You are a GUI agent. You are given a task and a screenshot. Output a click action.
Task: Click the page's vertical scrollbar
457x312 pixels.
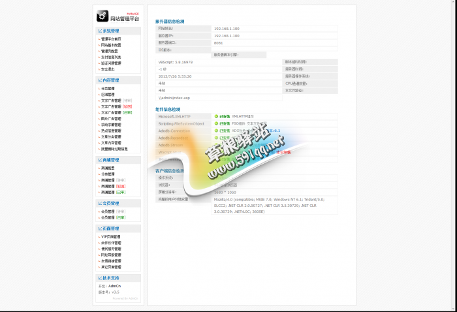[x=454, y=155]
